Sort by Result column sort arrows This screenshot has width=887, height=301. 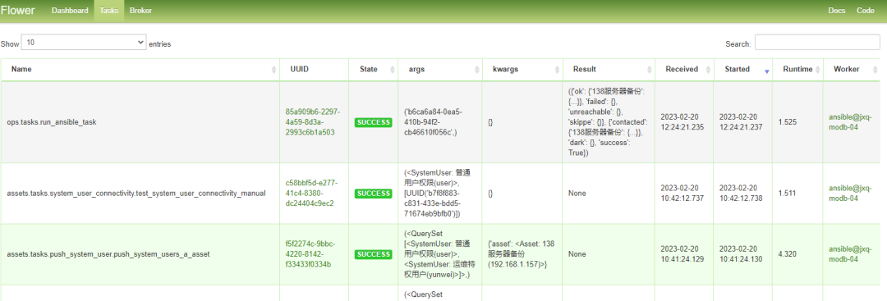pyautogui.click(x=650, y=70)
